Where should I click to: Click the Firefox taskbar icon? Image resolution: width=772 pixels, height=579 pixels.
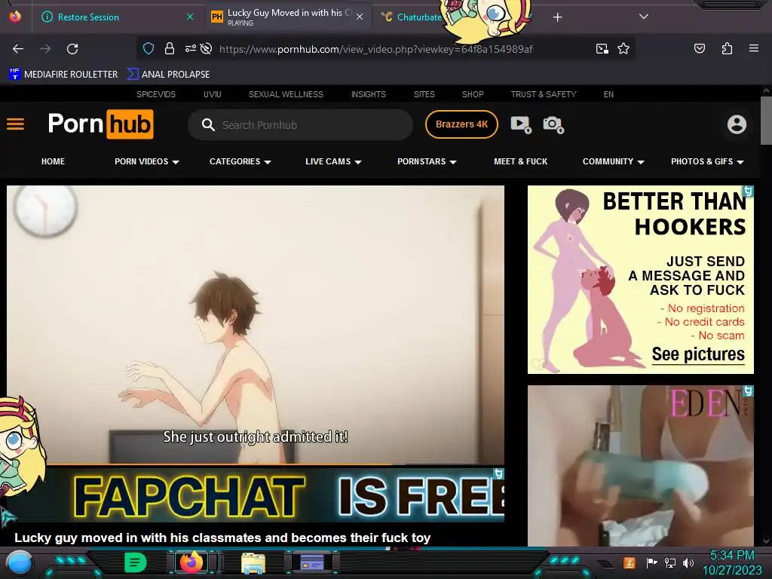(191, 562)
